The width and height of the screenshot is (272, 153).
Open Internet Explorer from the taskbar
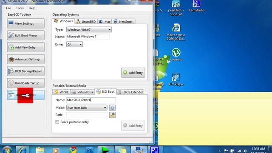pos(23,150)
